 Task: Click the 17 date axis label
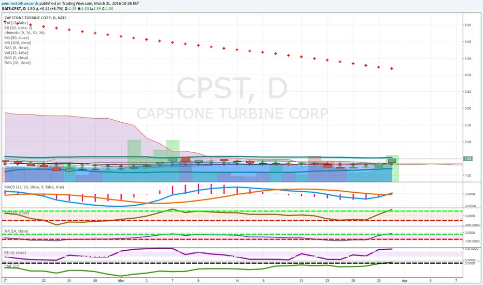tap(5, 281)
